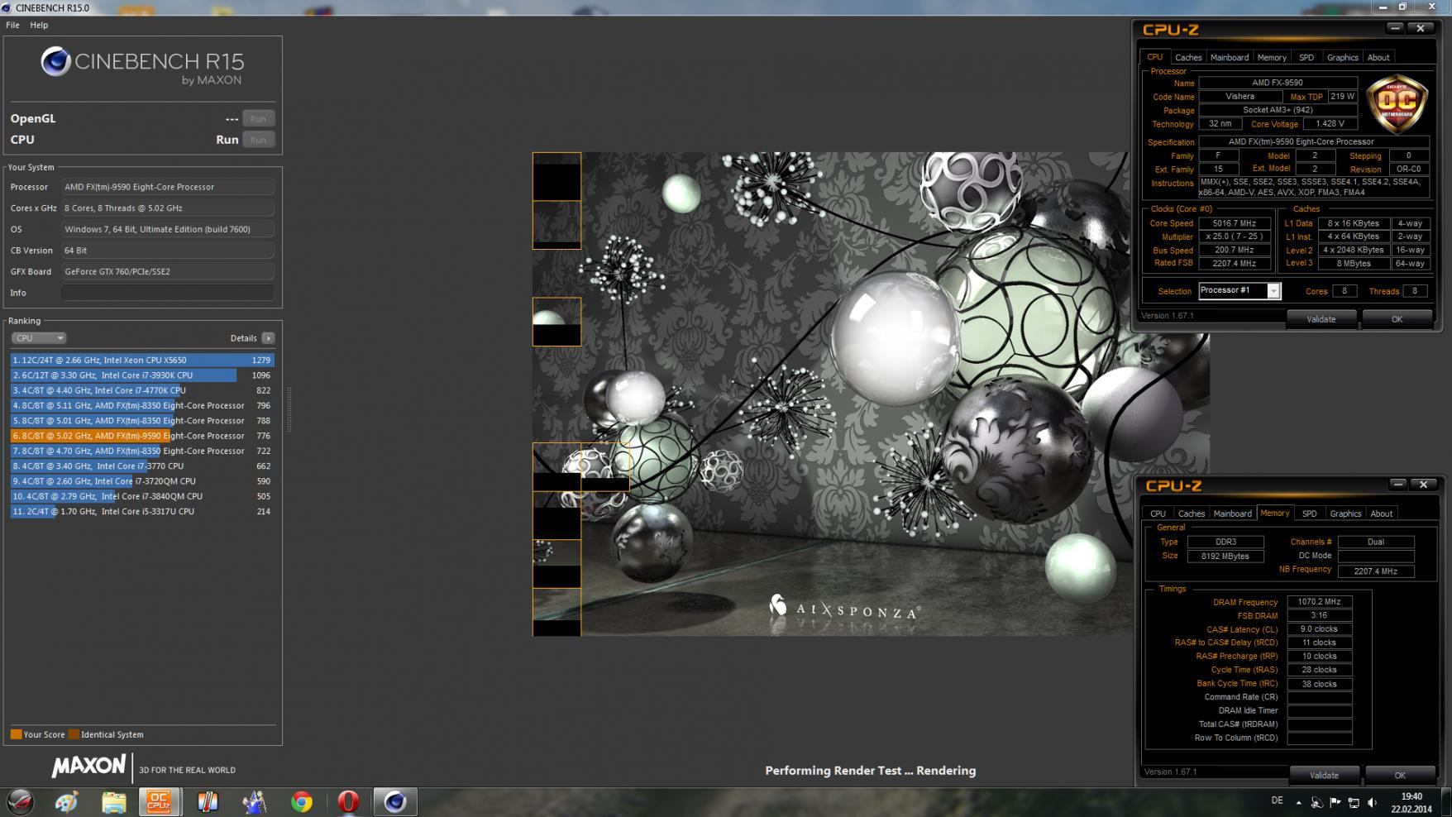Image resolution: width=1452 pixels, height=817 pixels.
Task: Click the satellite-dish-shaped tray icon
Action: pyautogui.click(x=1316, y=802)
